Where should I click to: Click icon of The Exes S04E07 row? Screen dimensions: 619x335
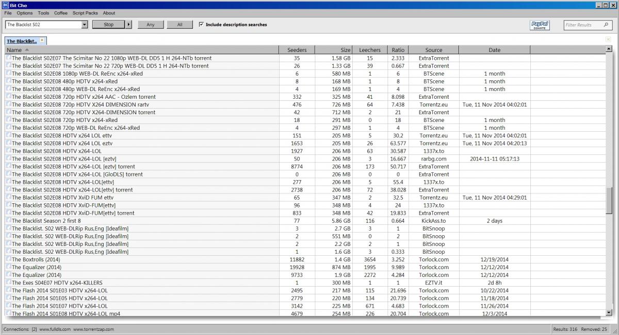[8, 283]
